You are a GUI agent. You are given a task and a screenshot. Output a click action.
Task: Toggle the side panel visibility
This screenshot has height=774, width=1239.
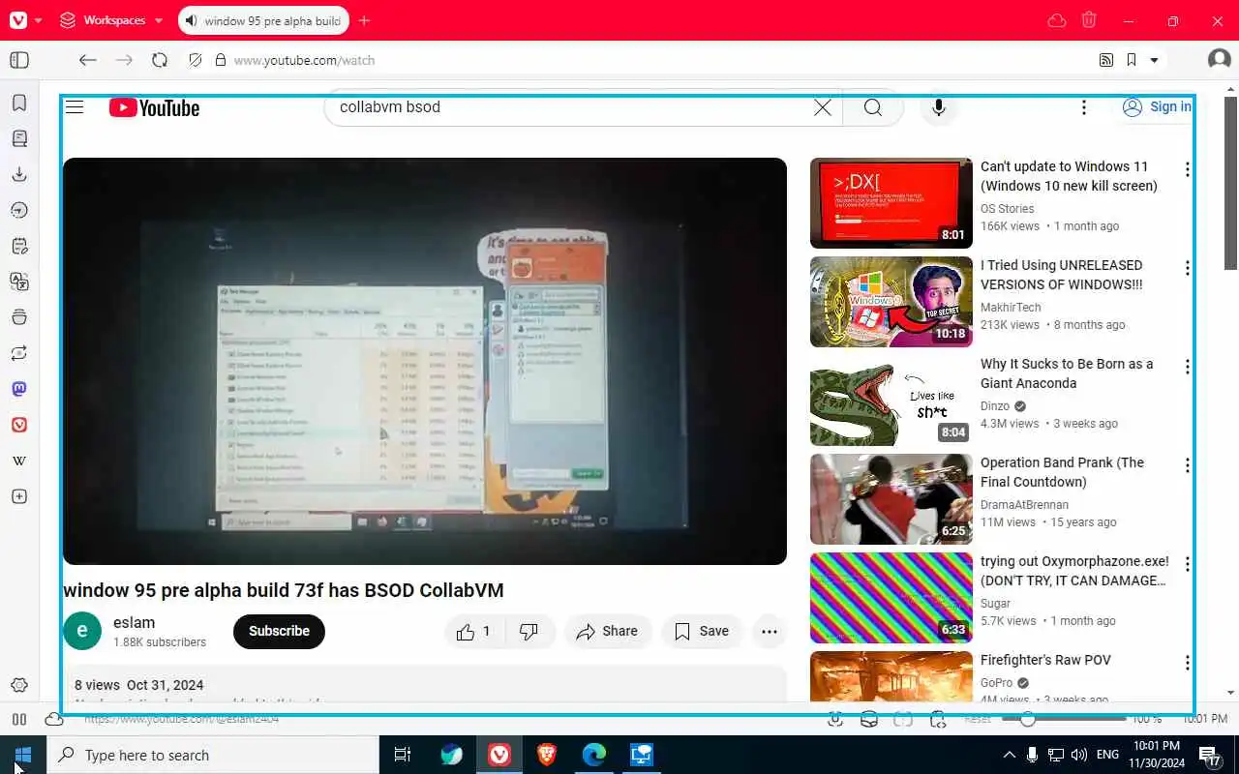coord(19,60)
